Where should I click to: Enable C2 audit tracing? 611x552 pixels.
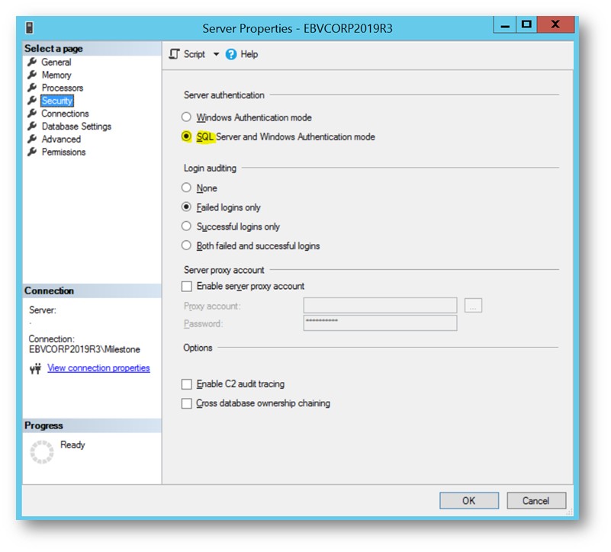187,384
